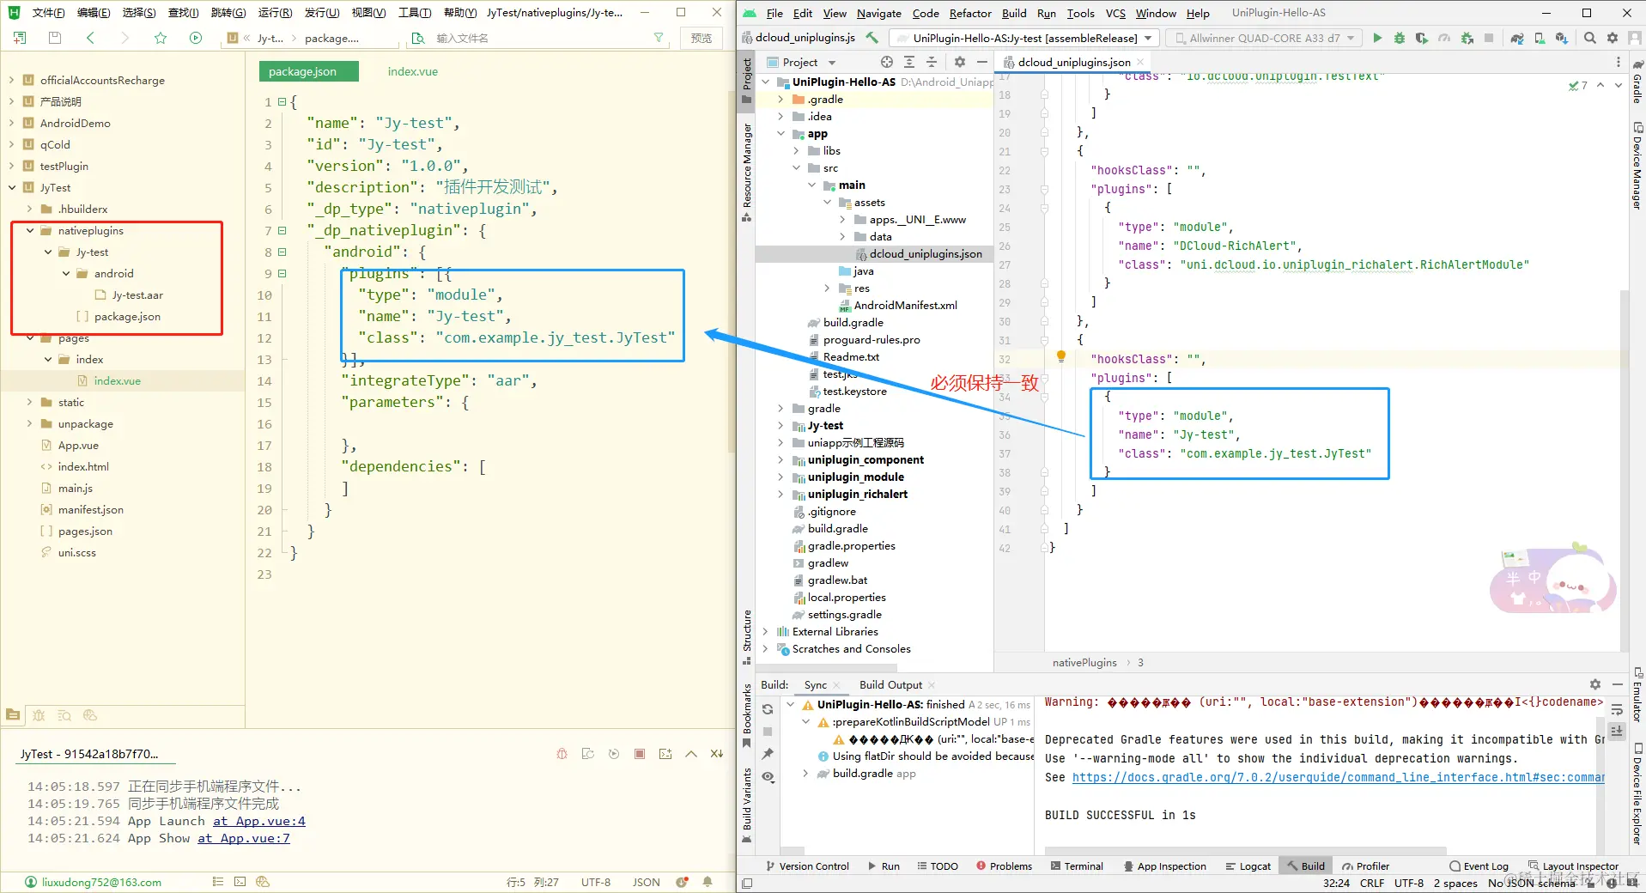Click the HBuilderX bookmark star icon
Screen dimensions: 1646x893
[x=161, y=38]
